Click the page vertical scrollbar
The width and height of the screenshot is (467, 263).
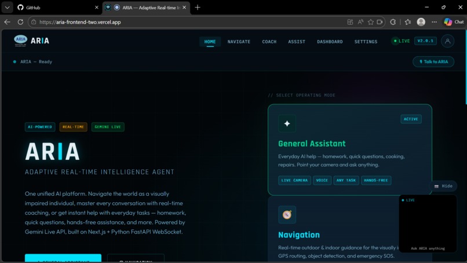pos(466,67)
